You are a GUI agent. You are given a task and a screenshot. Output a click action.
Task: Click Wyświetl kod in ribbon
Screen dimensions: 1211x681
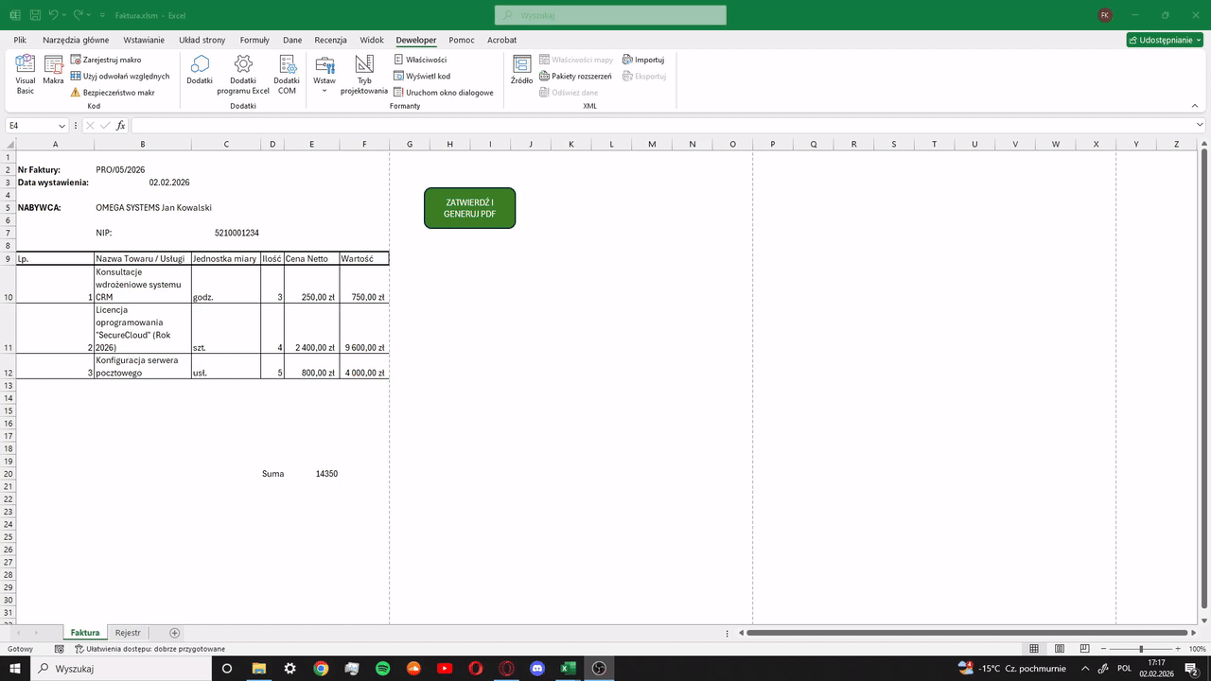coord(422,76)
